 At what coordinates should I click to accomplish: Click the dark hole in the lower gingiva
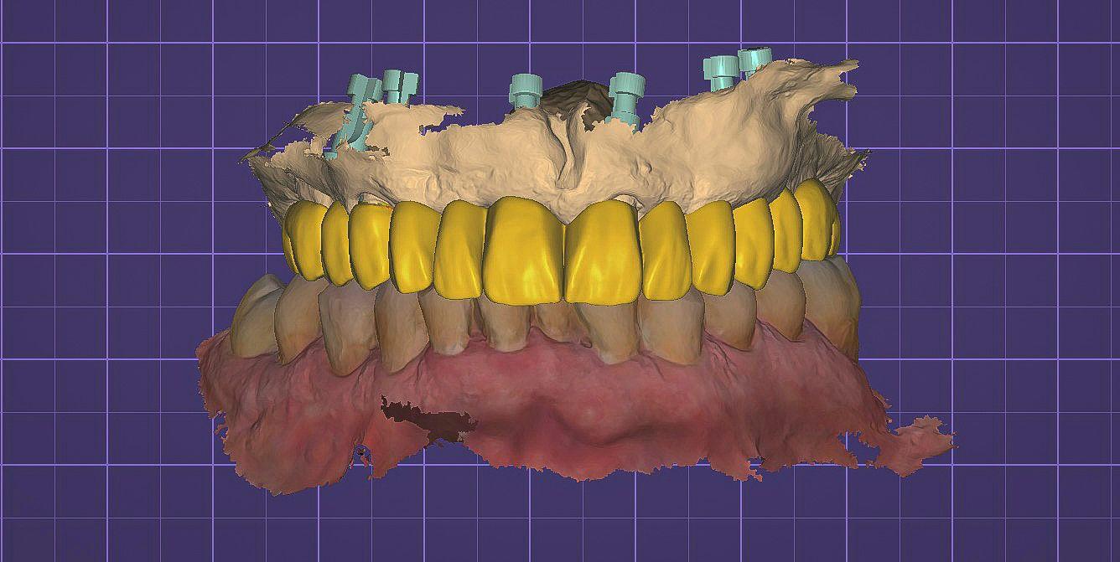tap(423, 417)
